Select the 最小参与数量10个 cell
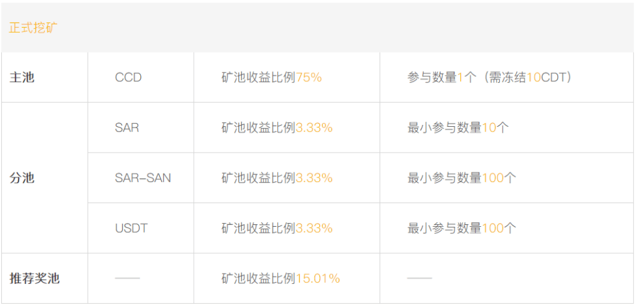The width and height of the screenshot is (635, 305). coord(458,128)
